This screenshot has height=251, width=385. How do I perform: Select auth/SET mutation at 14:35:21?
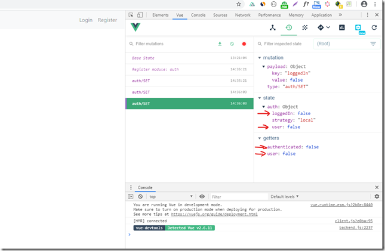coord(189,80)
